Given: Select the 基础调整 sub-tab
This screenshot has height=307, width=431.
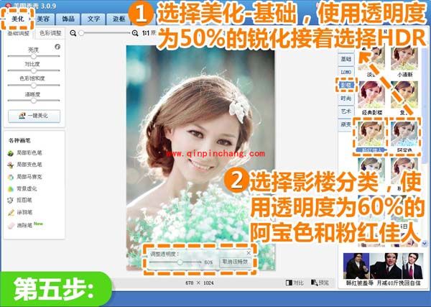Looking at the screenshot, I should coord(18,33).
